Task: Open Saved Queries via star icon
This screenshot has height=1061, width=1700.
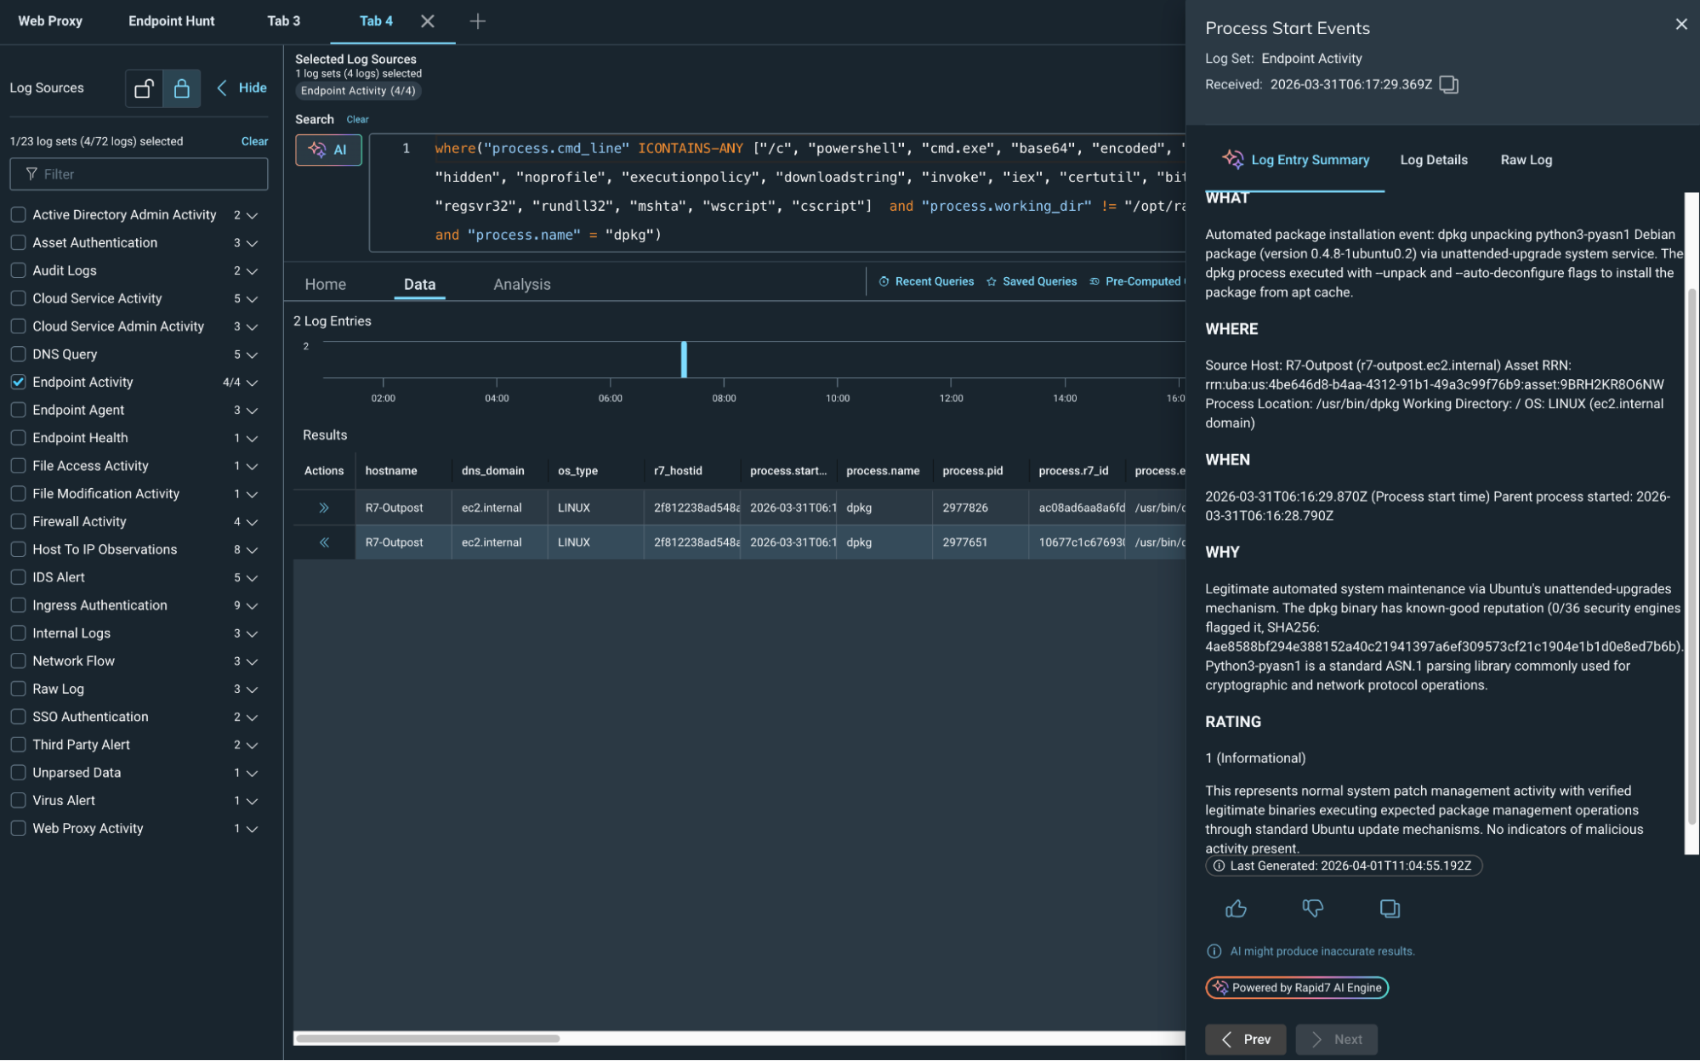Action: click(991, 281)
